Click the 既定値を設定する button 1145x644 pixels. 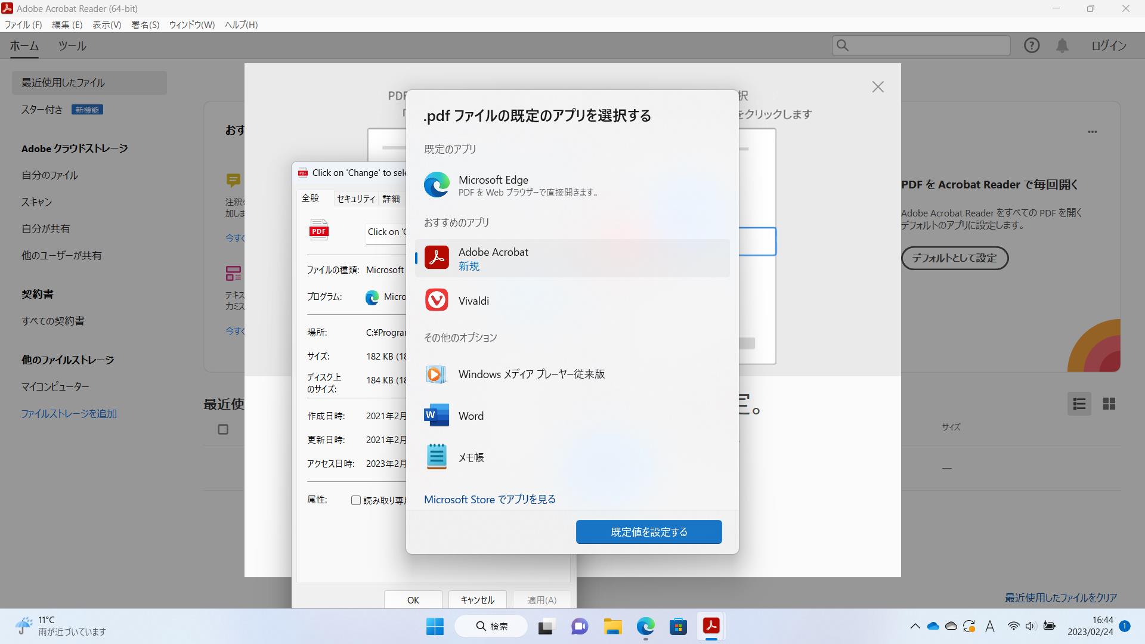(x=648, y=531)
